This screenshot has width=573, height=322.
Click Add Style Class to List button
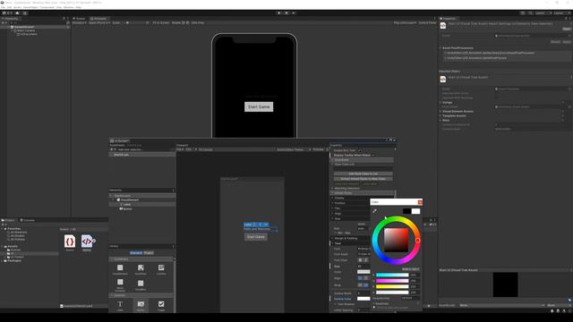pyautogui.click(x=363, y=174)
